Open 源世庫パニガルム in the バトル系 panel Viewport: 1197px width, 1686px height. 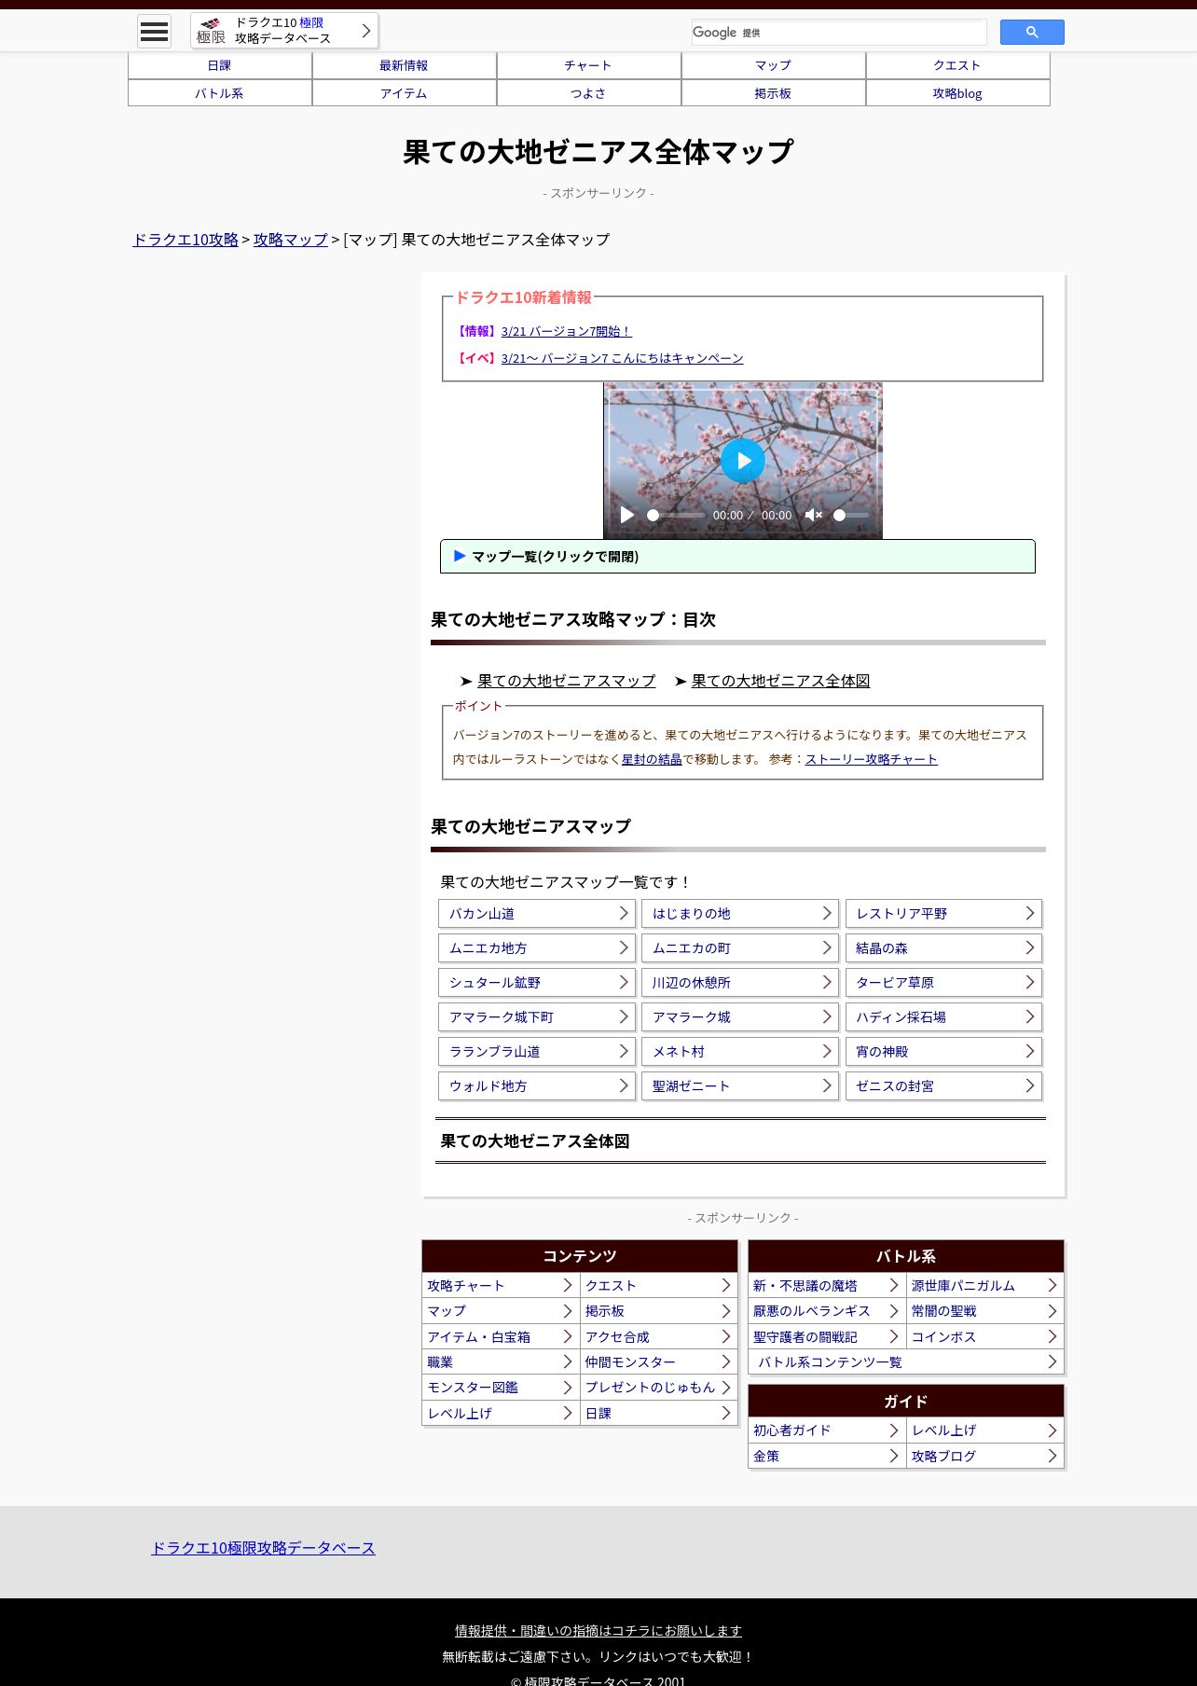coord(985,1286)
